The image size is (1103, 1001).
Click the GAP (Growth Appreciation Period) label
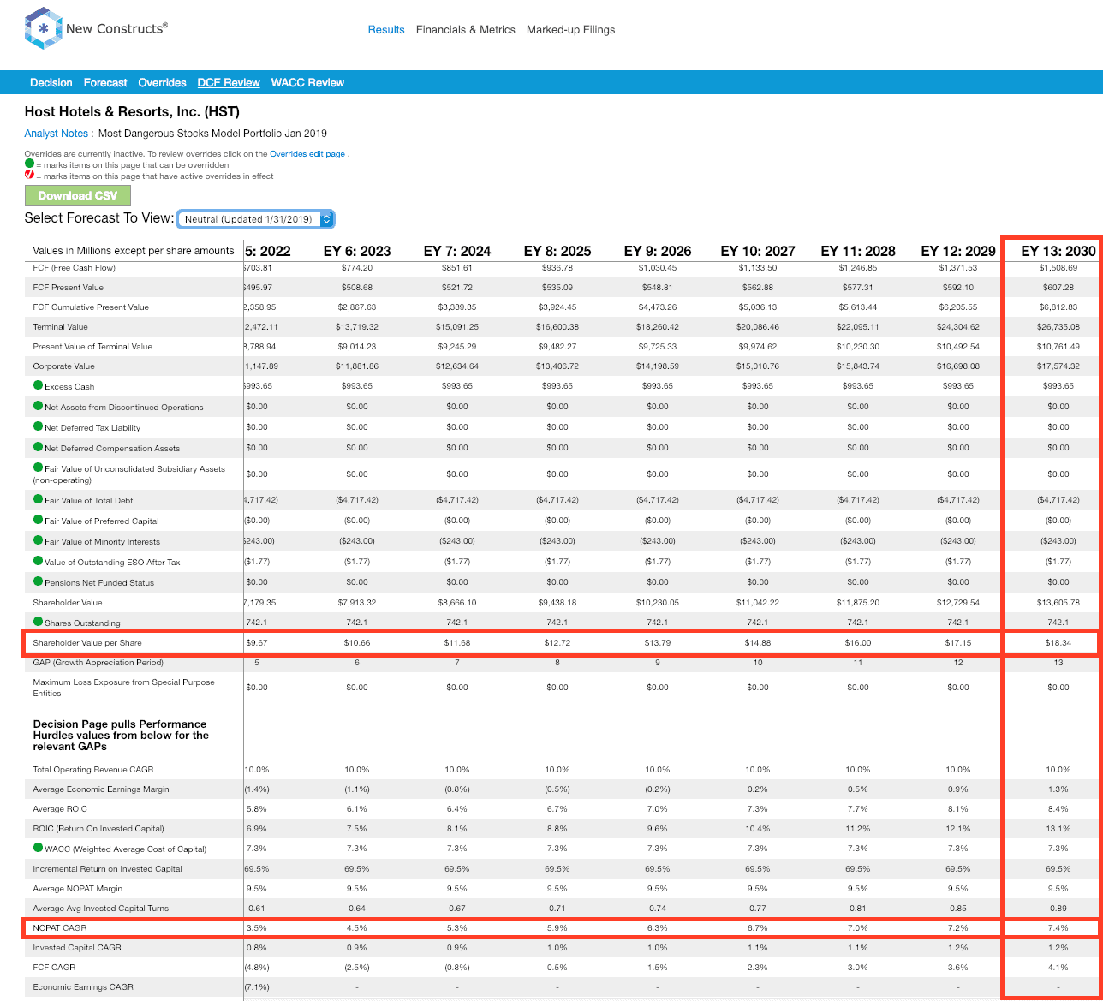click(x=98, y=662)
